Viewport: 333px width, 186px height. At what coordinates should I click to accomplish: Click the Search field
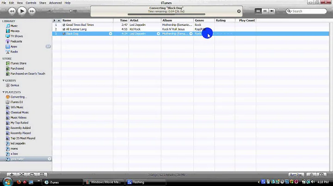pyautogui.click(x=307, y=11)
